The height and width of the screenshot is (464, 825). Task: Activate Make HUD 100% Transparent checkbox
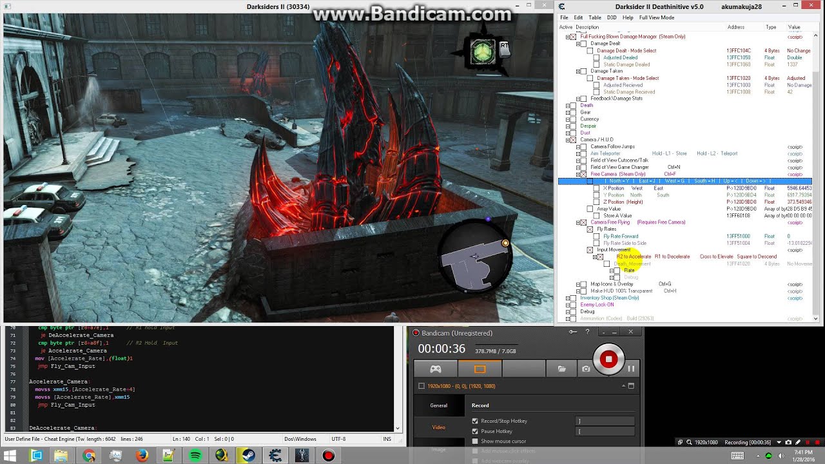[583, 291]
